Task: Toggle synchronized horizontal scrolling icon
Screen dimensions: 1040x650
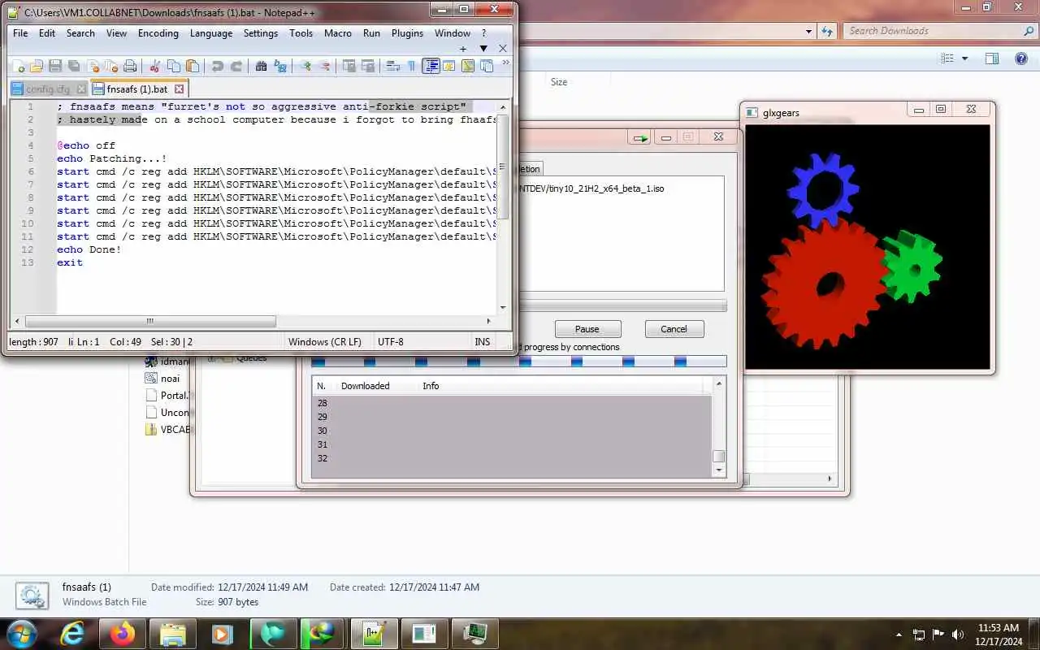Action: pyautogui.click(x=367, y=67)
